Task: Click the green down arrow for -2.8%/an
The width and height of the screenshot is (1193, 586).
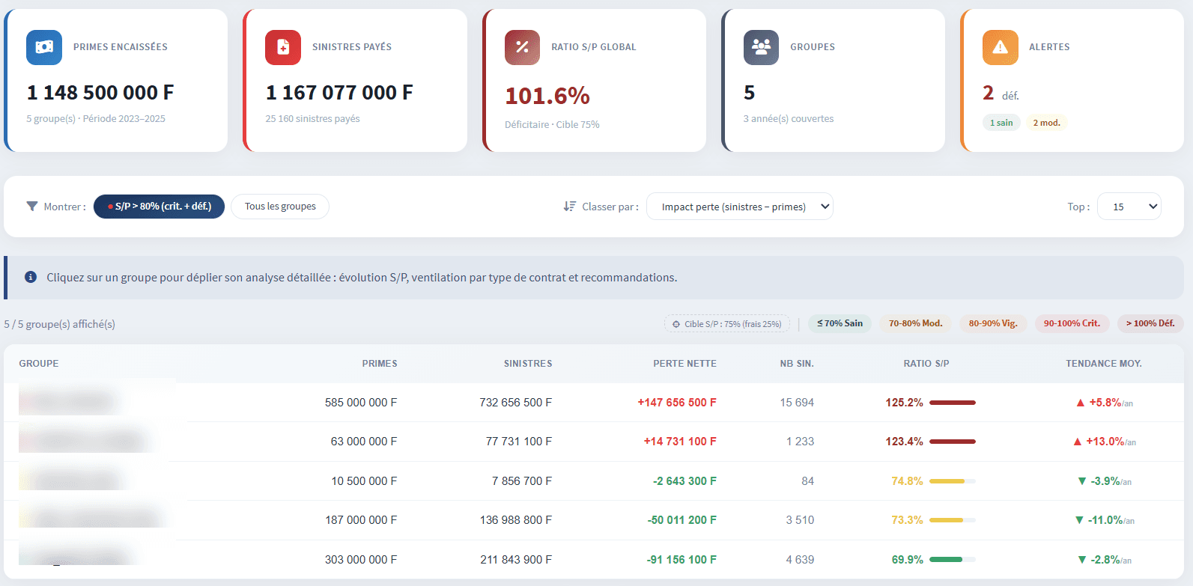Action: pos(1081,560)
